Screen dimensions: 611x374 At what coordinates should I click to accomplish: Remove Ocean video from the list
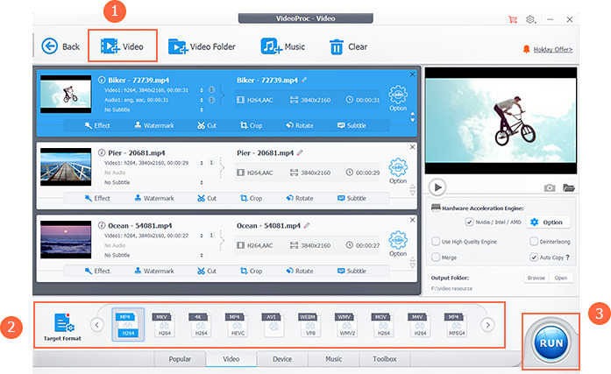coord(412,220)
